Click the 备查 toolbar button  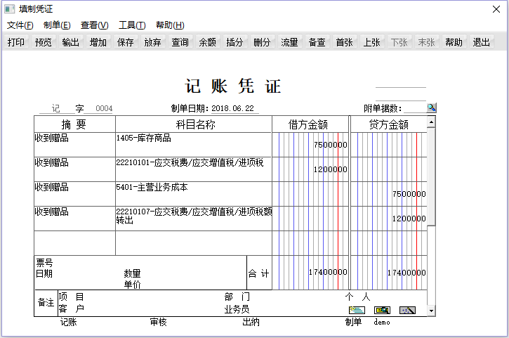click(x=317, y=42)
